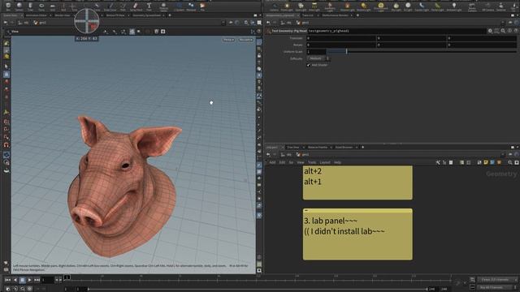Select the alt+2 alt+1 sticky note

pyautogui.click(x=357, y=182)
